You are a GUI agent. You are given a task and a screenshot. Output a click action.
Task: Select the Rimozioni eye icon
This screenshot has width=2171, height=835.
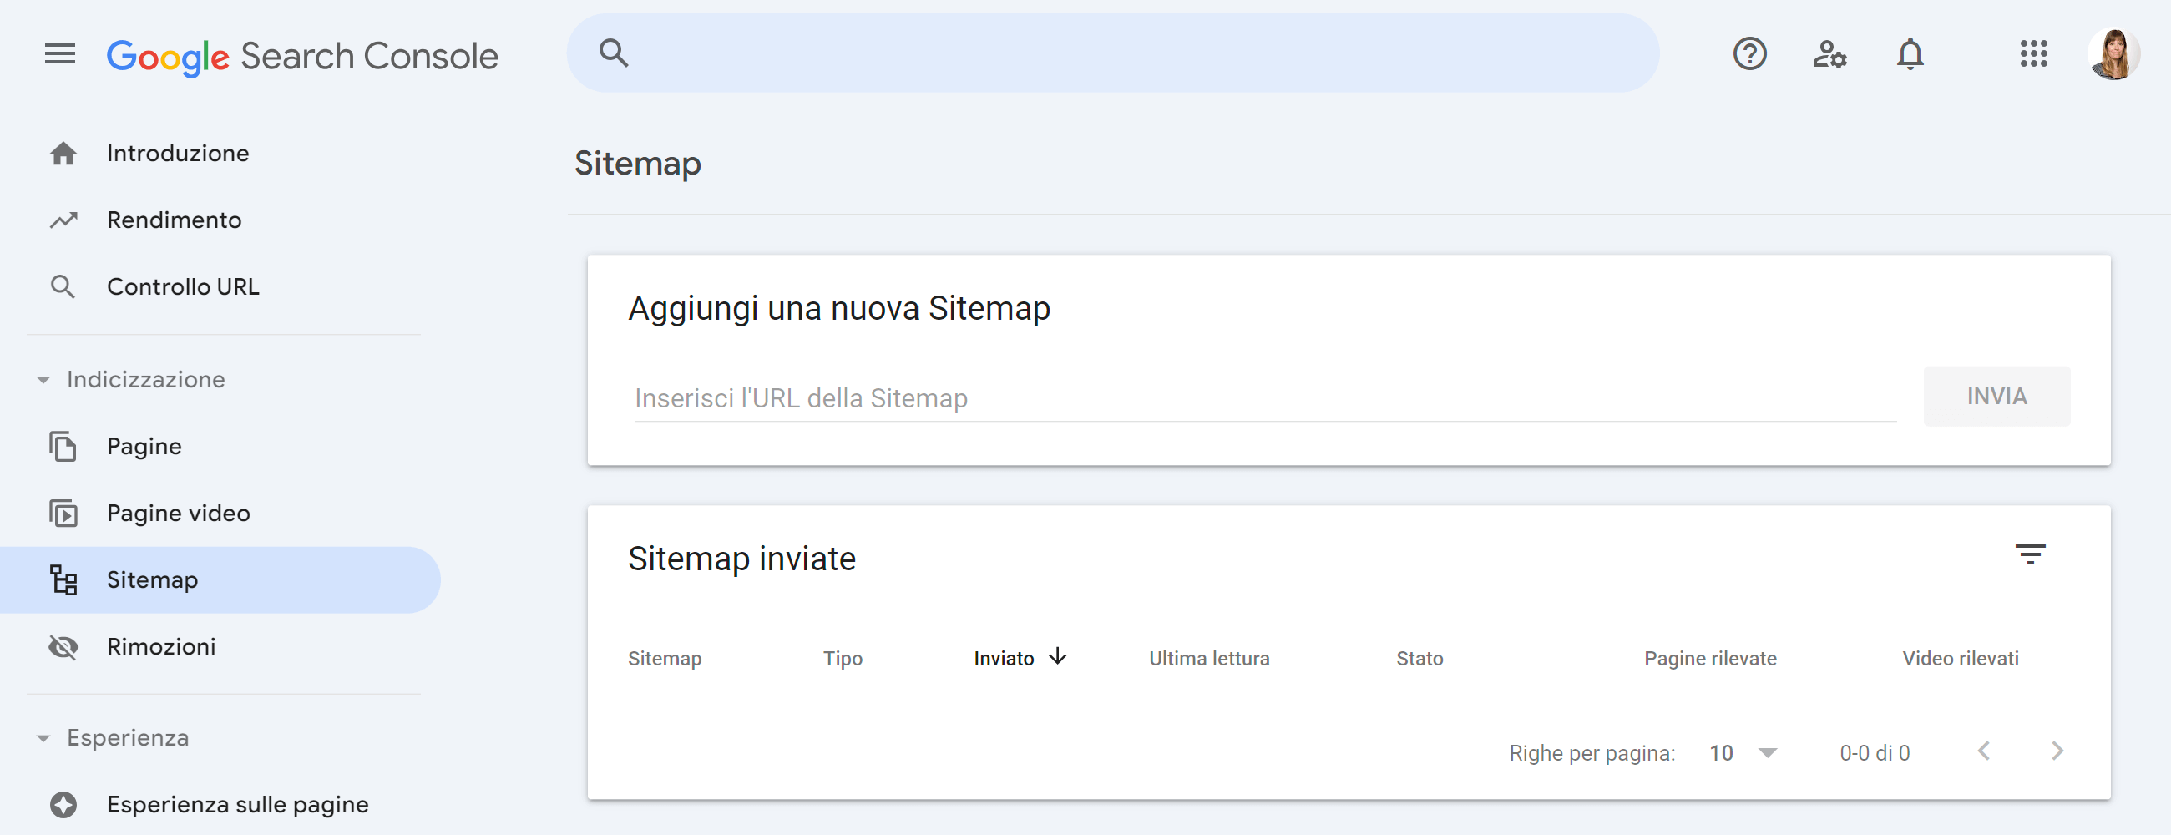coord(63,646)
